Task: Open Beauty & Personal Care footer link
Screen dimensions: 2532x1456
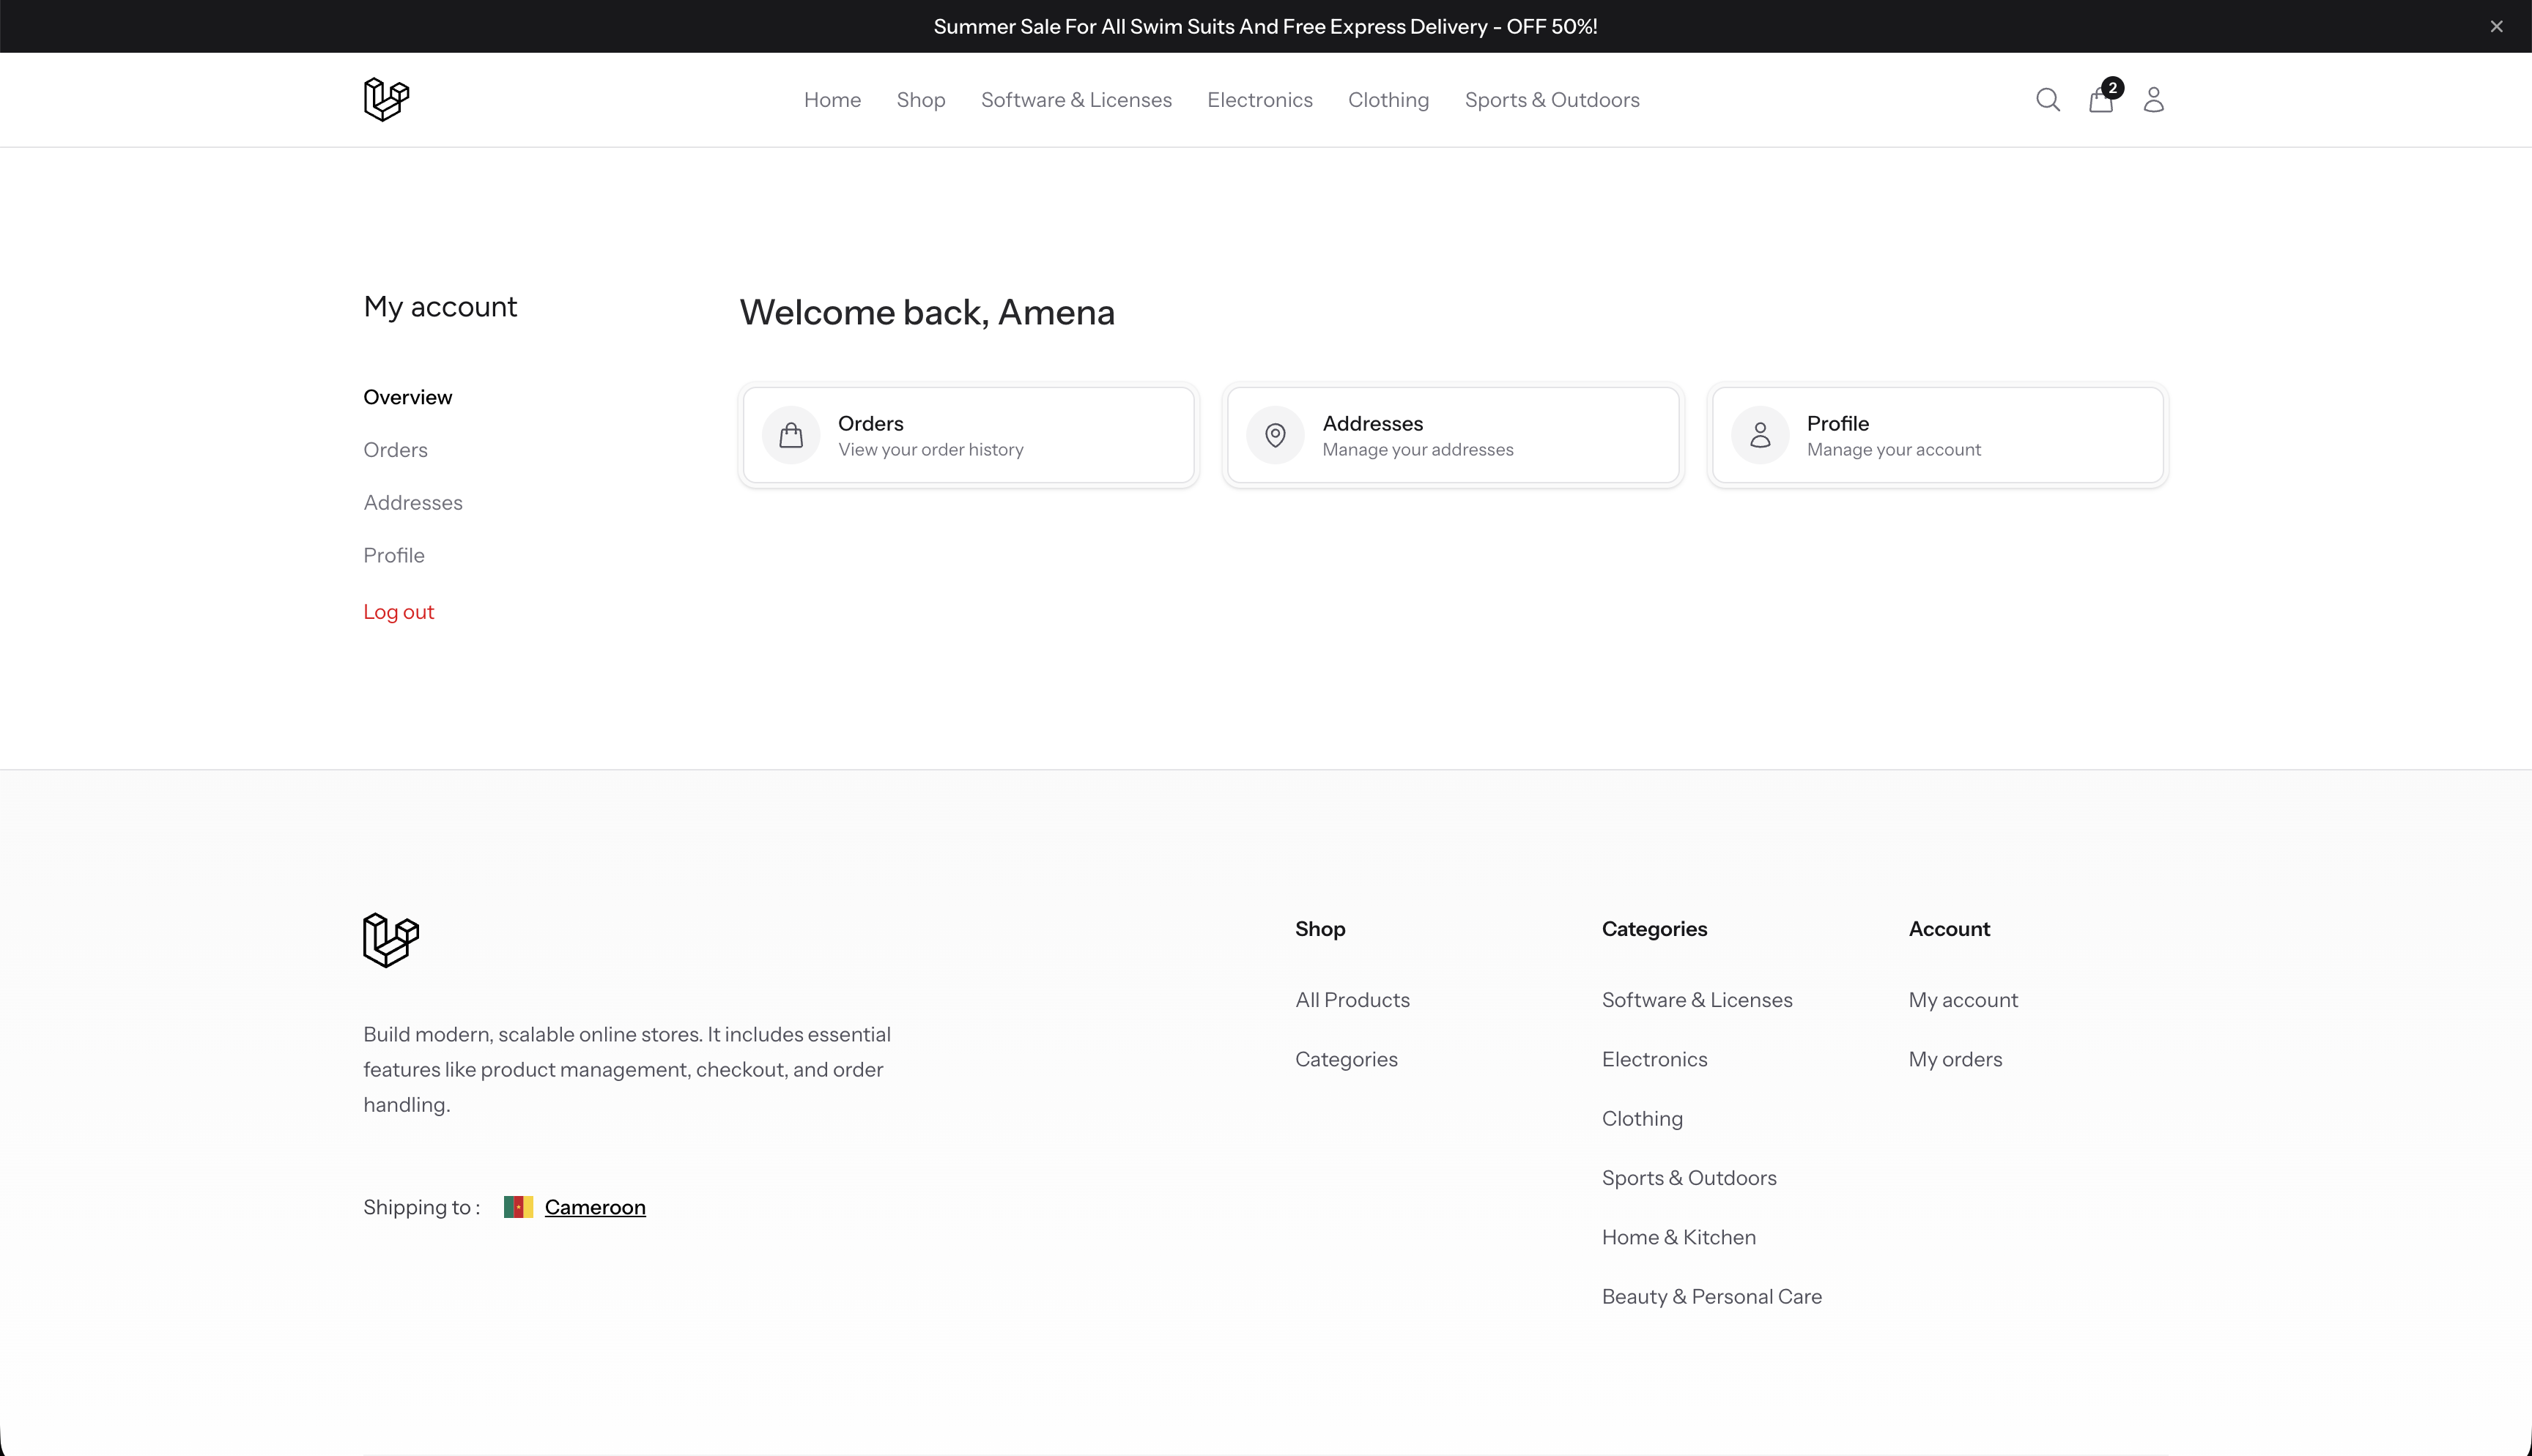Action: point(1711,1297)
